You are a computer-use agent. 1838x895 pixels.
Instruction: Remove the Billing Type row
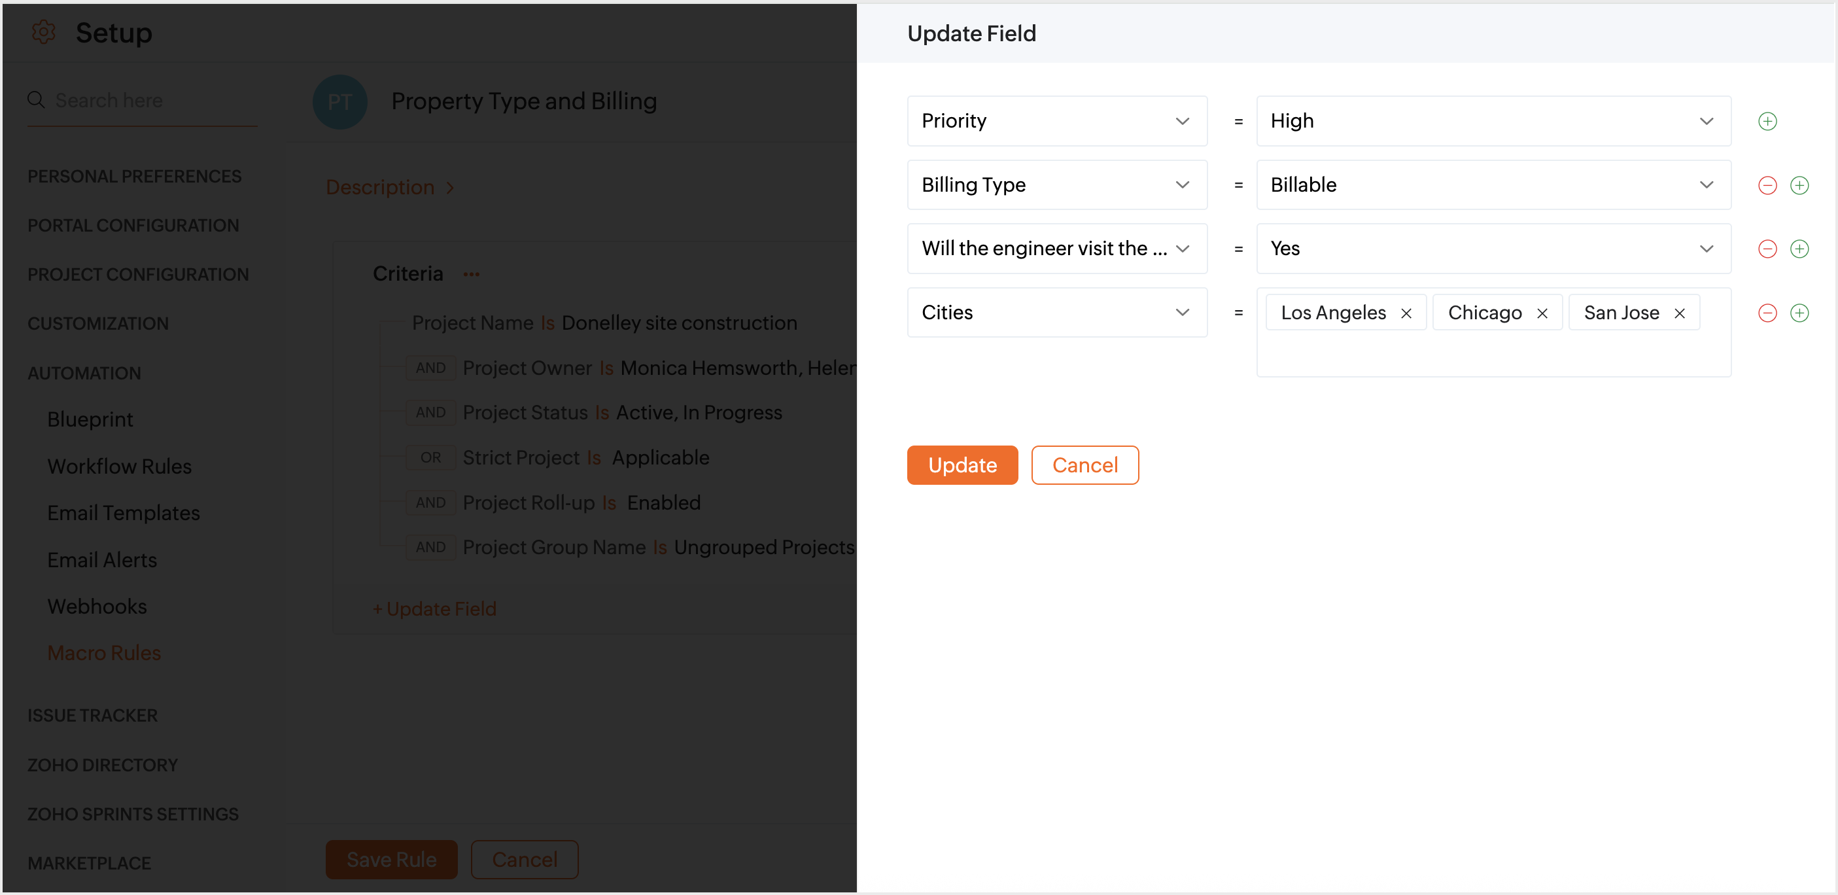(x=1767, y=186)
